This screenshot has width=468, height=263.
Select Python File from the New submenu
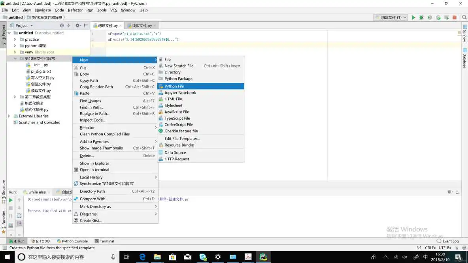click(x=174, y=86)
